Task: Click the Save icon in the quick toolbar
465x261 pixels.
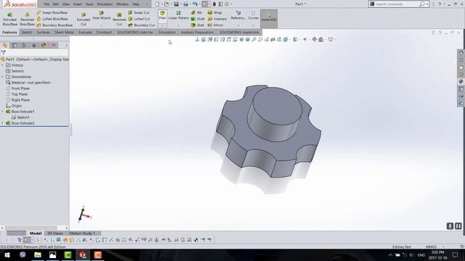Action: (x=176, y=4)
